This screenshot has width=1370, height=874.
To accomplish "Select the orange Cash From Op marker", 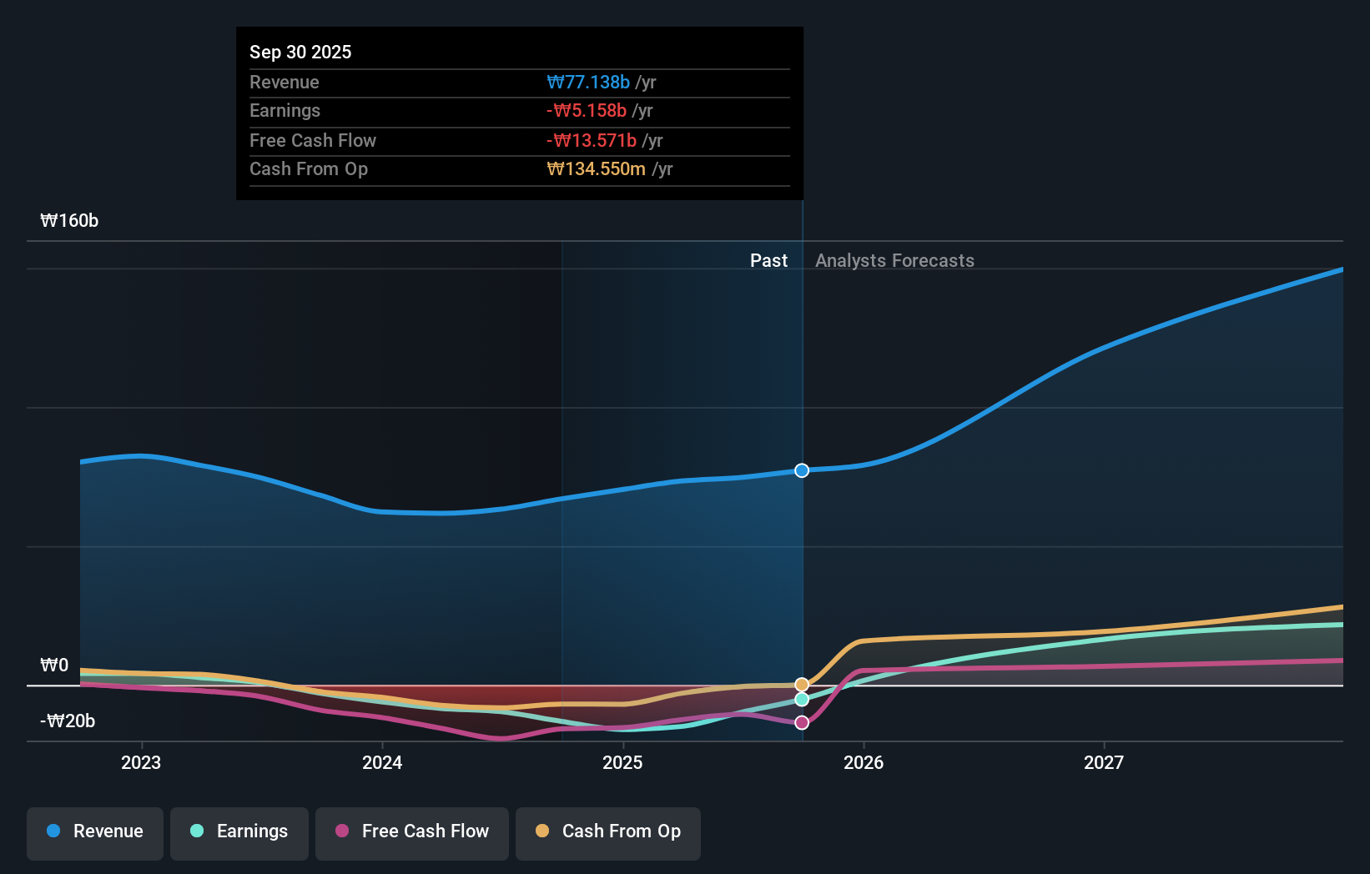I will 802,685.
